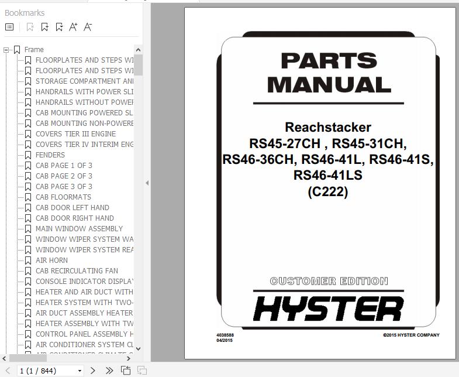The image size is (459, 377).
Task: Click the bookmarks vertical scrollbar thumb
Action: coord(138,65)
